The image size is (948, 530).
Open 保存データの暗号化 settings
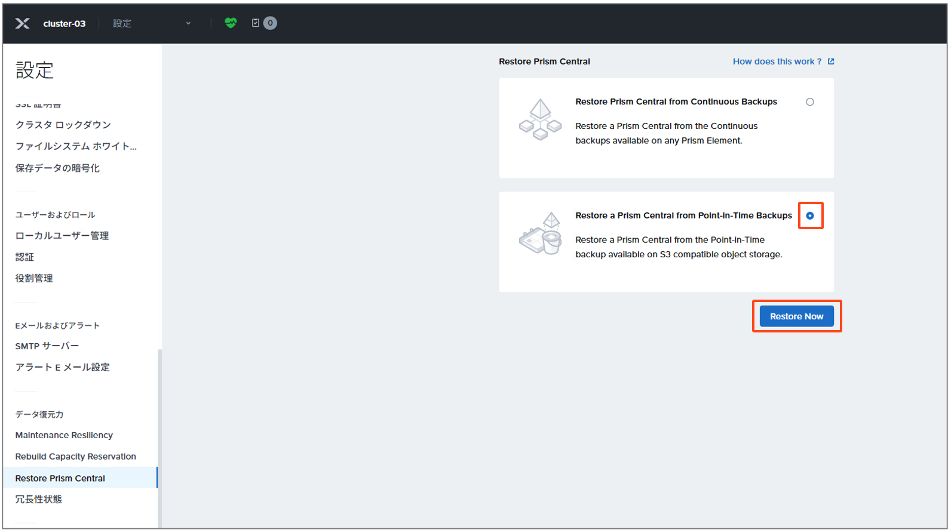pos(57,168)
